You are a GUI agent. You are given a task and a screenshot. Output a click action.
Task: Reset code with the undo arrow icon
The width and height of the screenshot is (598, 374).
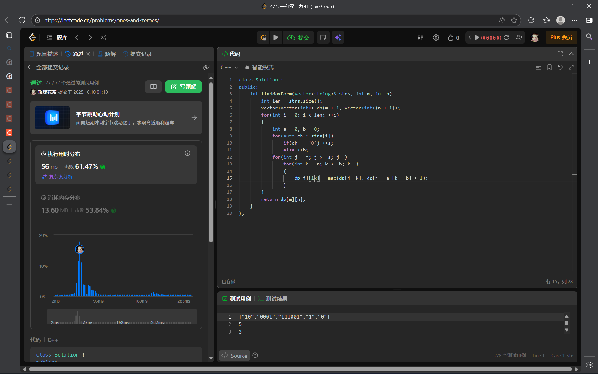coord(560,67)
